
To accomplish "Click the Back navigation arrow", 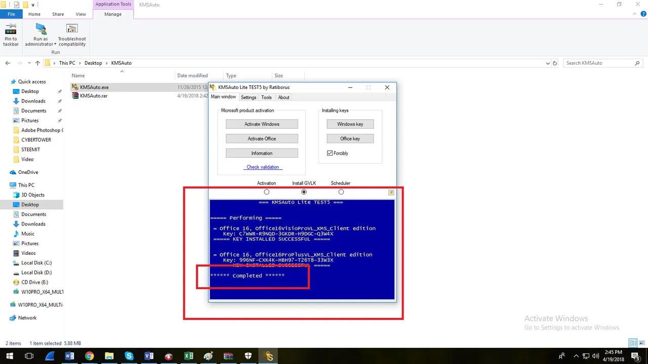I will tap(8, 63).
